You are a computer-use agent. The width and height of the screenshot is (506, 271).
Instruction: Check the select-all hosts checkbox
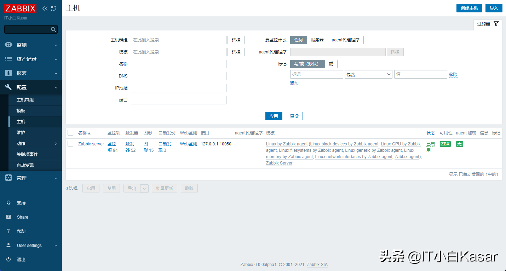[x=70, y=133]
